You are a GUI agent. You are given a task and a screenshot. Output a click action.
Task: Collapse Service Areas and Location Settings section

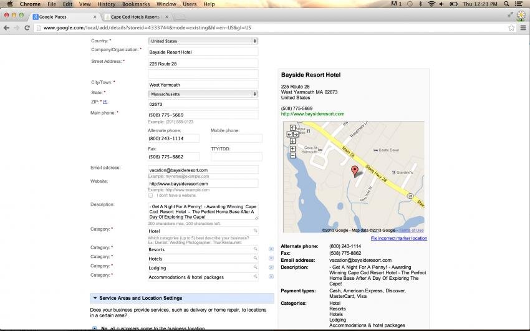pyautogui.click(x=182, y=298)
